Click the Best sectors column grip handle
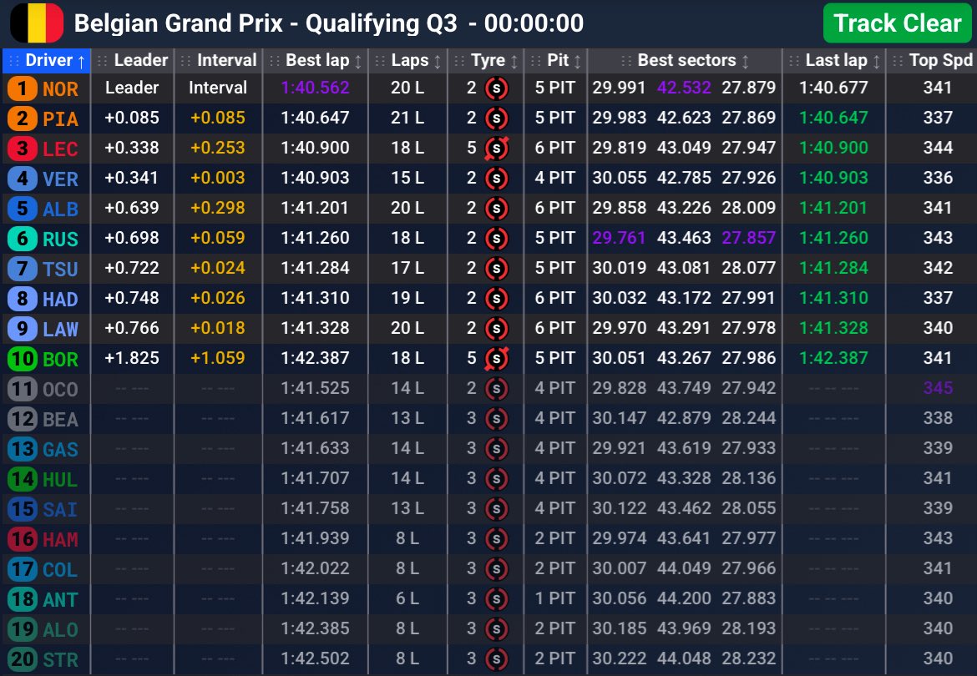The width and height of the screenshot is (977, 676). pos(626,61)
